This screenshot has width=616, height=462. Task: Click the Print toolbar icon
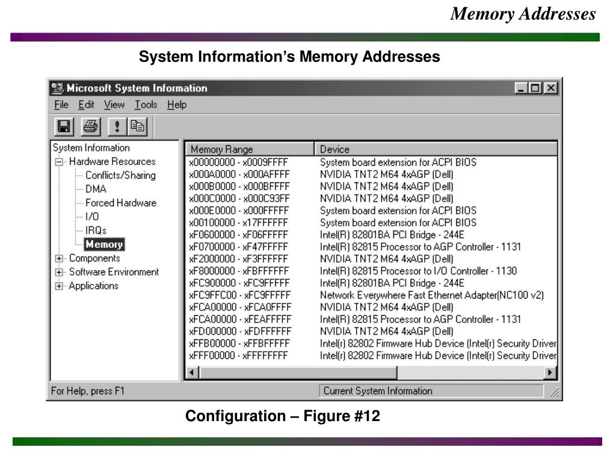point(91,126)
